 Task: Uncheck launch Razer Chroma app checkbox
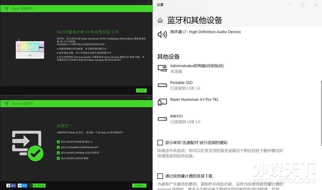[58, 153]
